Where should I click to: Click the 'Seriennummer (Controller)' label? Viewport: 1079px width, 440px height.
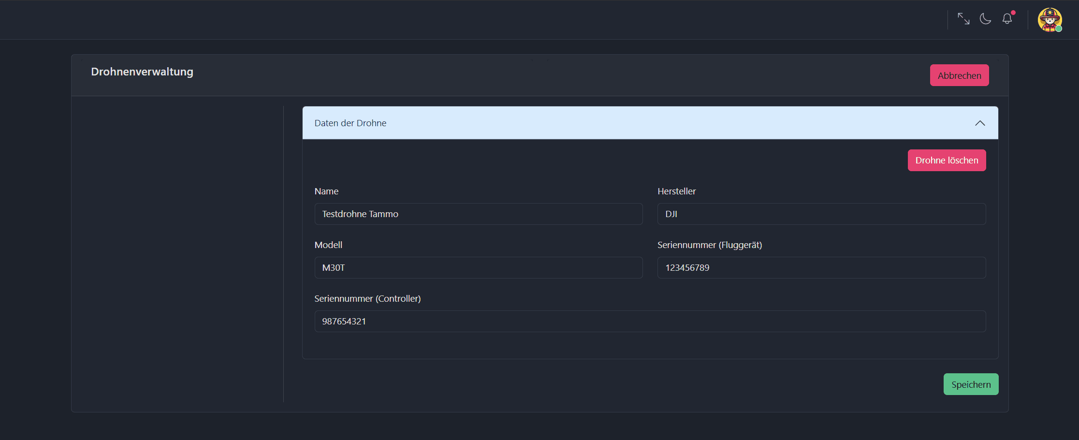point(367,299)
